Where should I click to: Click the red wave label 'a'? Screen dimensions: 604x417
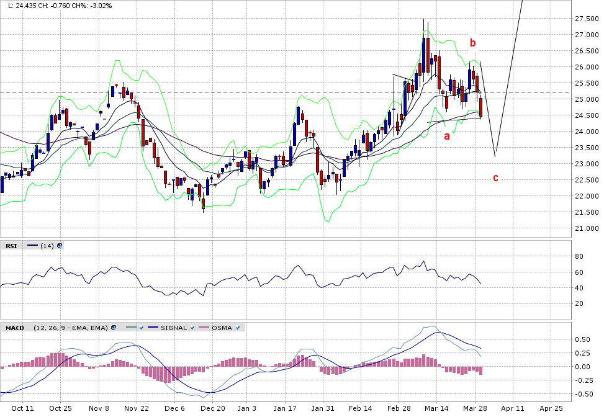point(446,136)
